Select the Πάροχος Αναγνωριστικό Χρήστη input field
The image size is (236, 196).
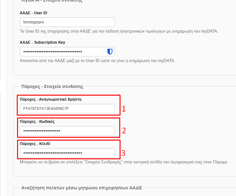(x=67, y=109)
